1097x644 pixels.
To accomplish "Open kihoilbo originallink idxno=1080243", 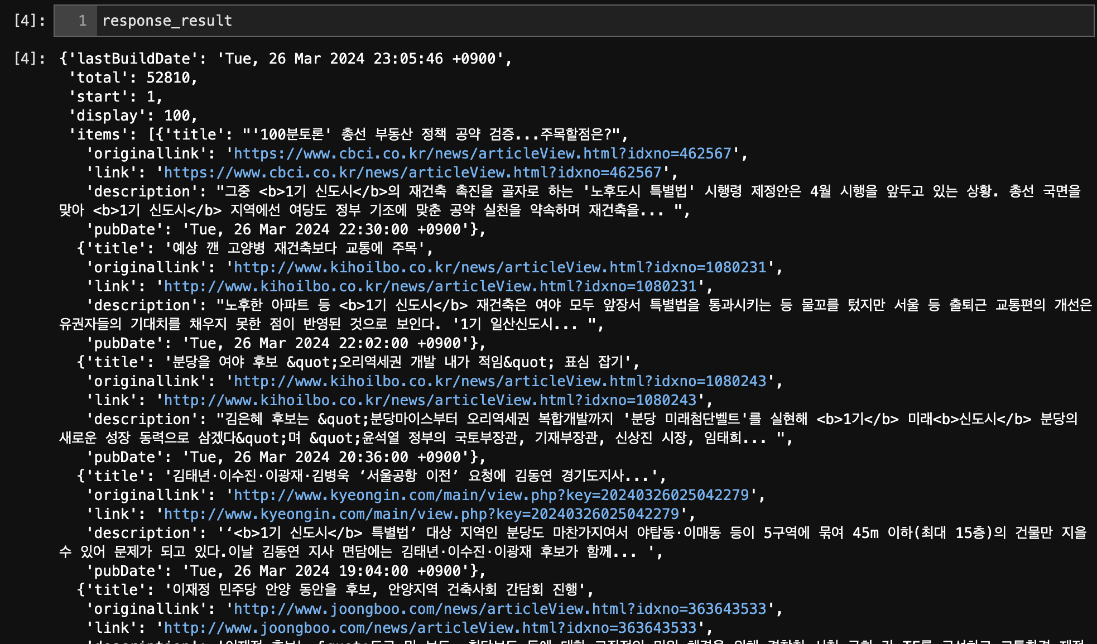I will click(499, 381).
